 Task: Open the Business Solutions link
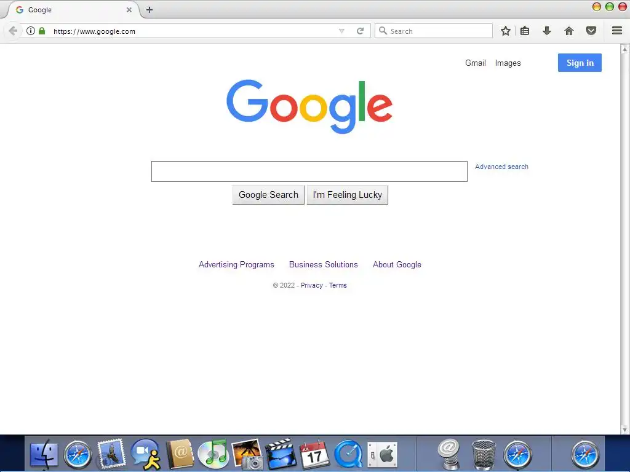324,264
